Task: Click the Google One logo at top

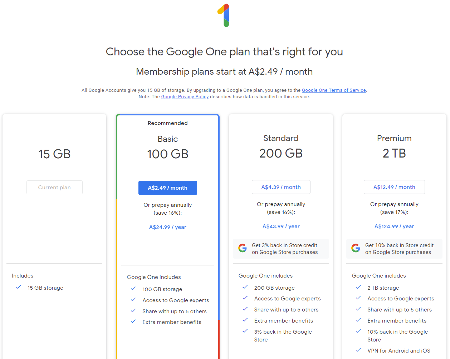Action: (224, 15)
